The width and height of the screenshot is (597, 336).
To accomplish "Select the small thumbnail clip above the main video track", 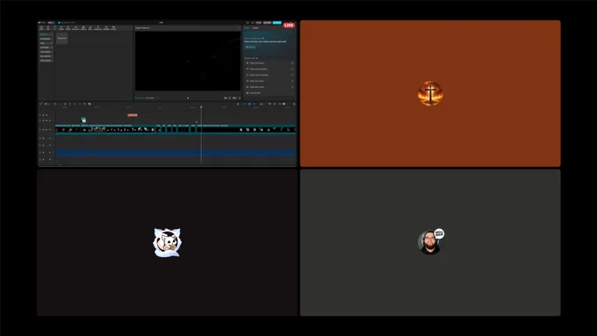I will (83, 120).
